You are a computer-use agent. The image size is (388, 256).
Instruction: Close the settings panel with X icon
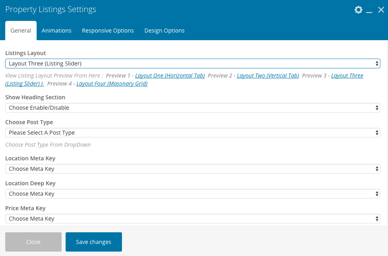pos(381,10)
